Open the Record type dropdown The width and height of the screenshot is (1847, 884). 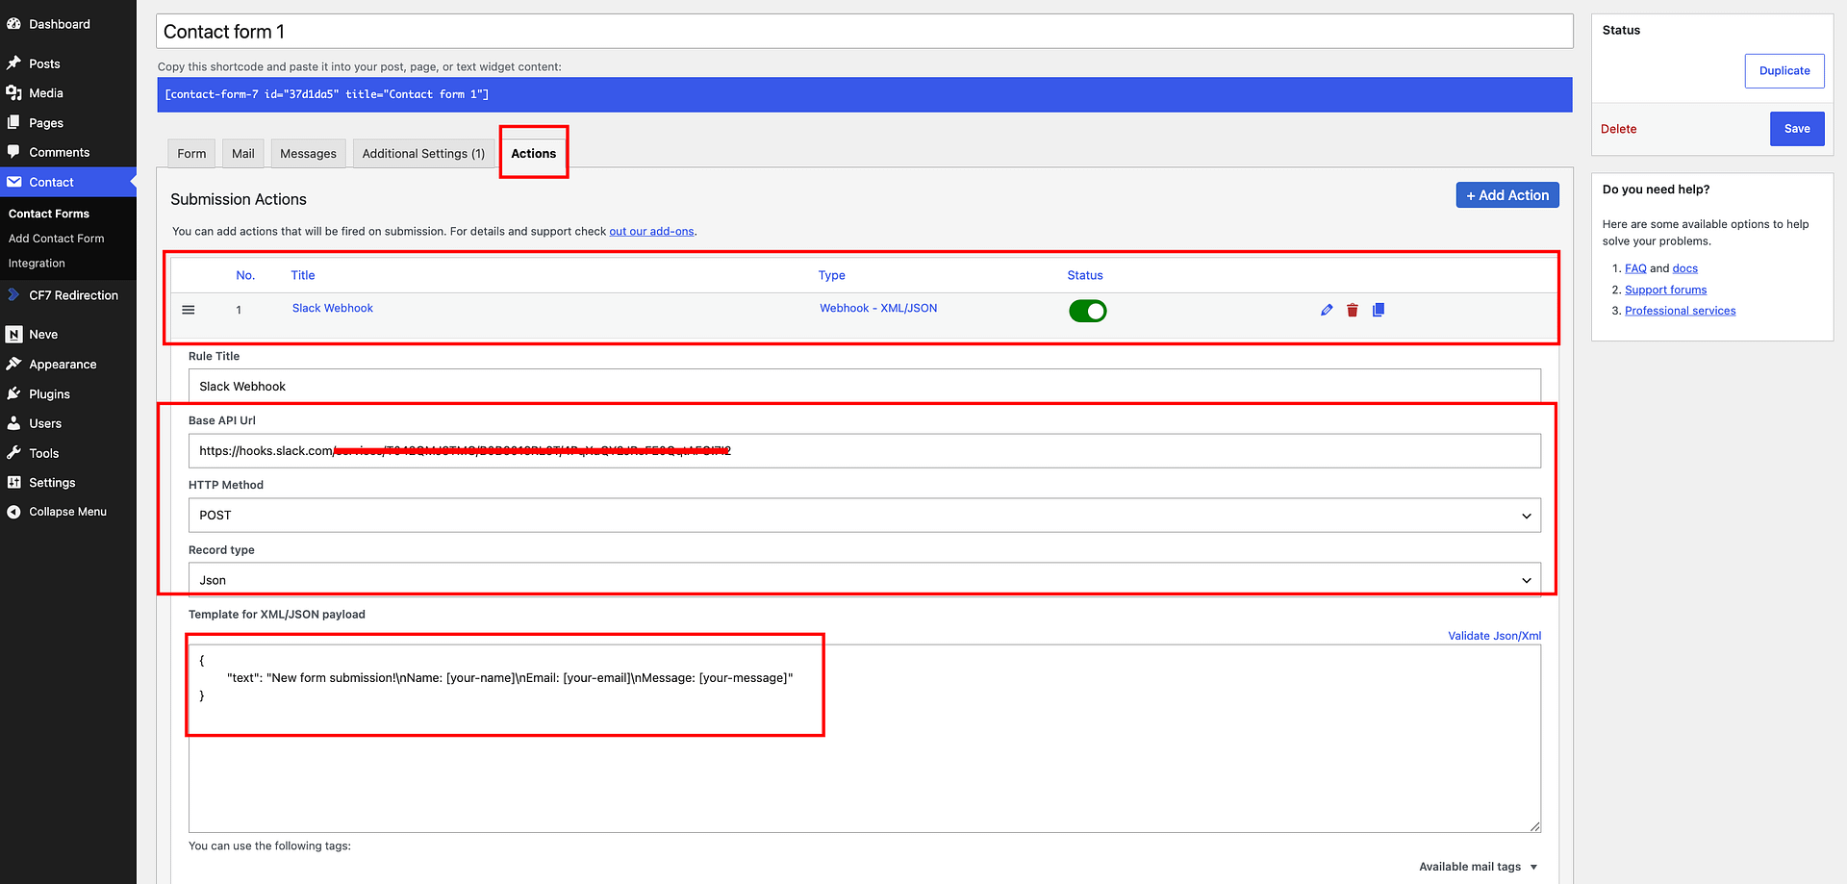click(x=864, y=580)
